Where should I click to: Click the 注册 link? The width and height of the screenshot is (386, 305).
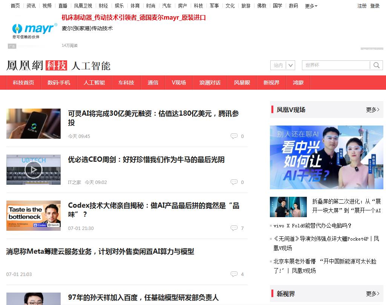(x=362, y=6)
